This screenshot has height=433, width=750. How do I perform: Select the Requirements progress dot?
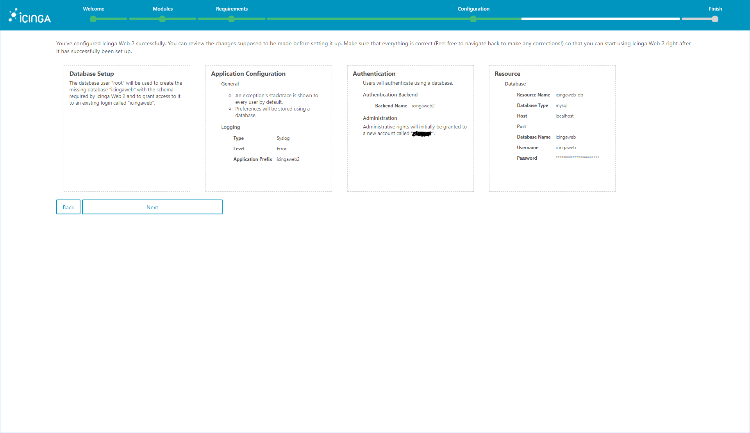(232, 19)
